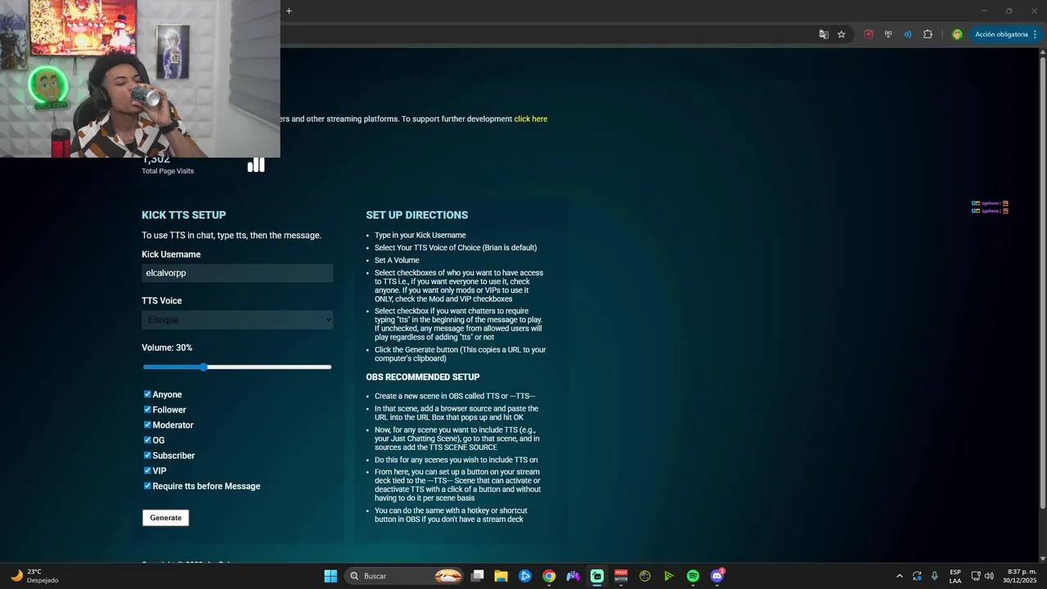Open Discord from the taskbar

coord(717,576)
